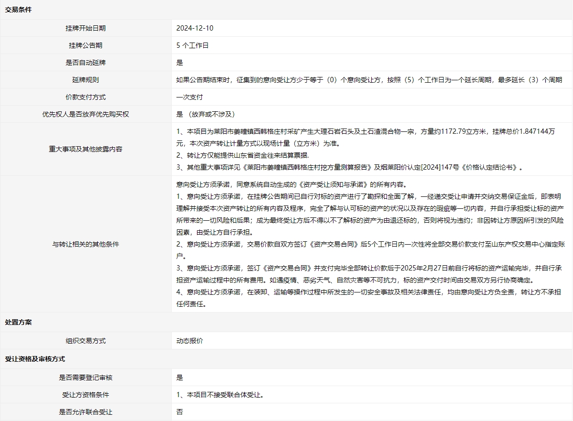This screenshot has width=573, height=421.
Task: Click the 一次支付 value
Action: pos(189,97)
